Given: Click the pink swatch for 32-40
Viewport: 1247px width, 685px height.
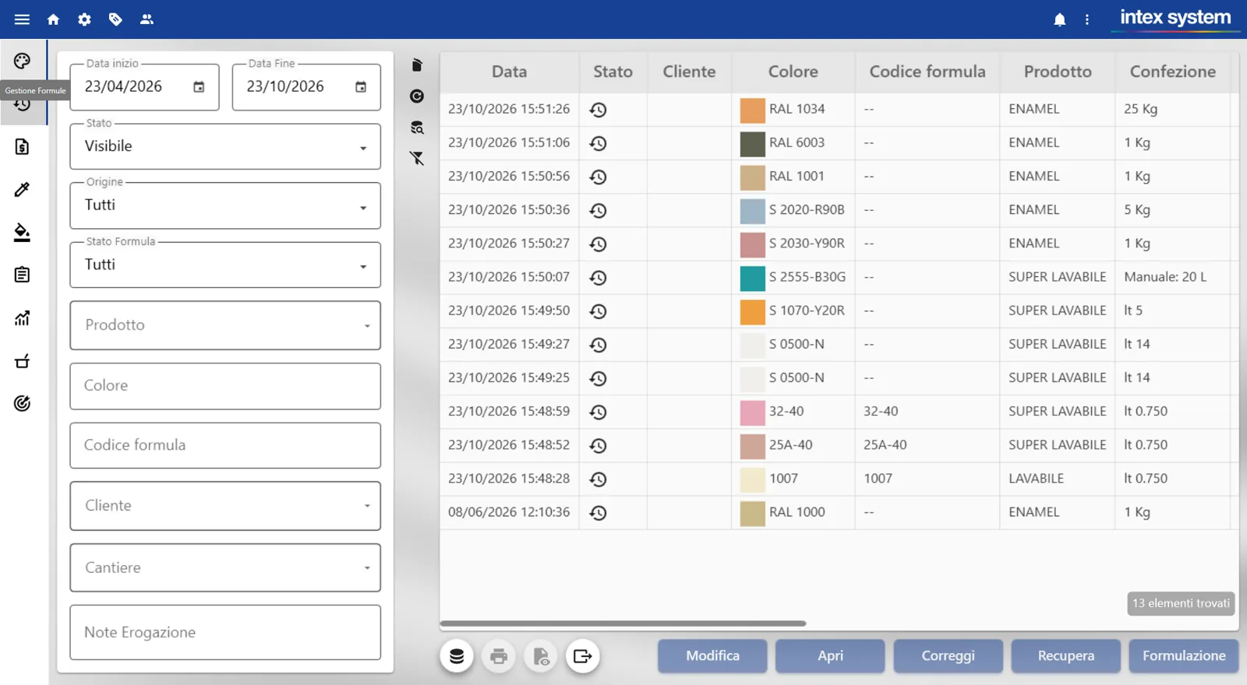Looking at the screenshot, I should (752, 413).
